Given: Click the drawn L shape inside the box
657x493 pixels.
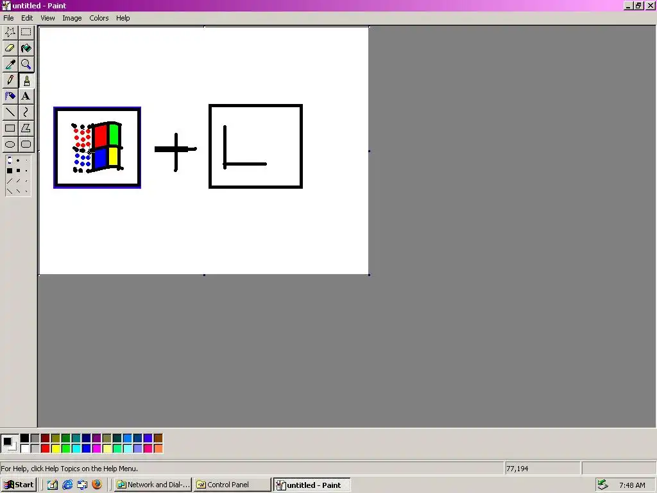Looking at the screenshot, I should point(244,147).
